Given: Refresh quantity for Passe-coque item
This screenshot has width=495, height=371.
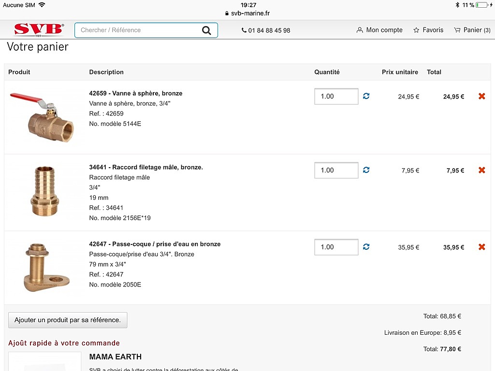Looking at the screenshot, I should [x=366, y=247].
